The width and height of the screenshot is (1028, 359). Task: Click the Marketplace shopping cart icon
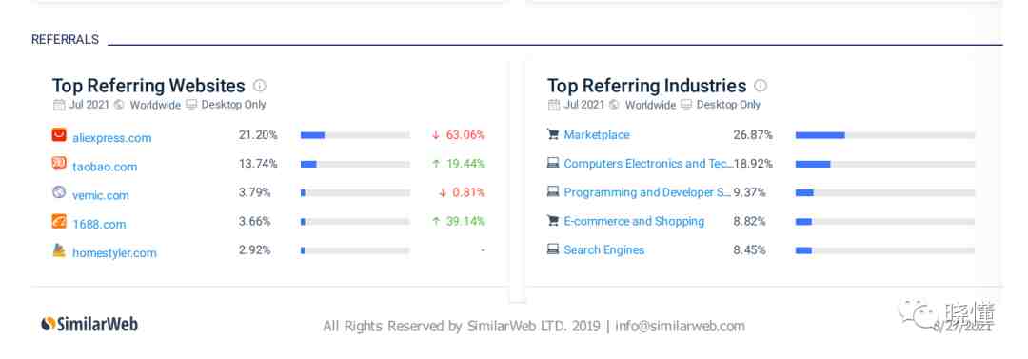553,134
